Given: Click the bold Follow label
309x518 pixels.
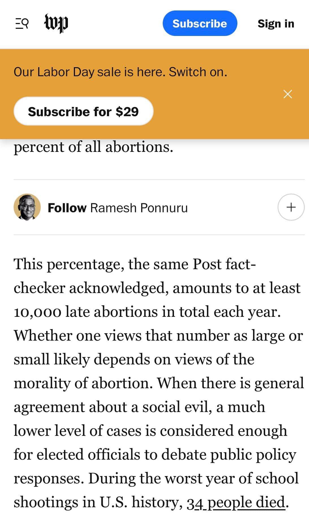Looking at the screenshot, I should [x=67, y=208].
